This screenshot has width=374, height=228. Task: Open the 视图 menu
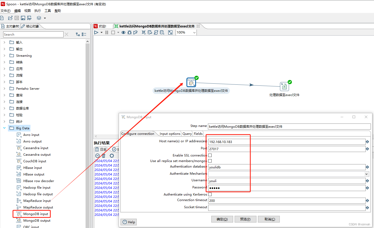pyautogui.click(x=28, y=11)
